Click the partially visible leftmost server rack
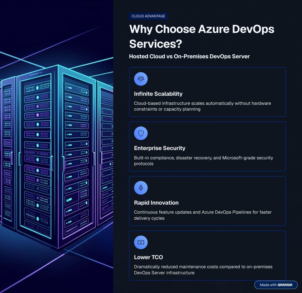 pyautogui.click(x=7, y=153)
